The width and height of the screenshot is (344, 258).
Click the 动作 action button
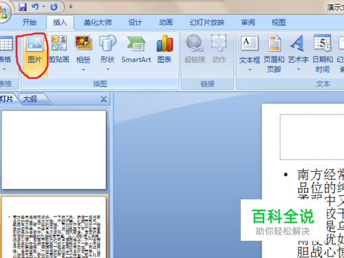[219, 49]
